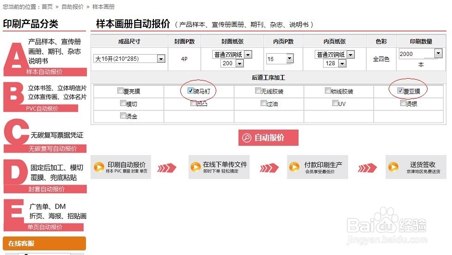This screenshot has height=255, width=452.
Task: Click the big letter D category icon
Action: click(16, 172)
